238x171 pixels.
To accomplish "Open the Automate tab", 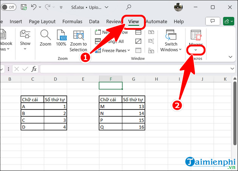I will pyautogui.click(x=156, y=22).
